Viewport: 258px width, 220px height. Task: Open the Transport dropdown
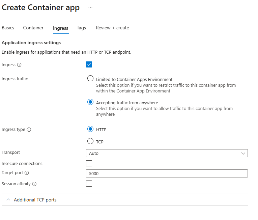click(x=167, y=153)
